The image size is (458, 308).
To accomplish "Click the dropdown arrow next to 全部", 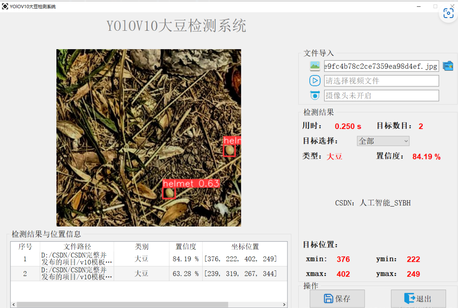I will pyautogui.click(x=406, y=141).
